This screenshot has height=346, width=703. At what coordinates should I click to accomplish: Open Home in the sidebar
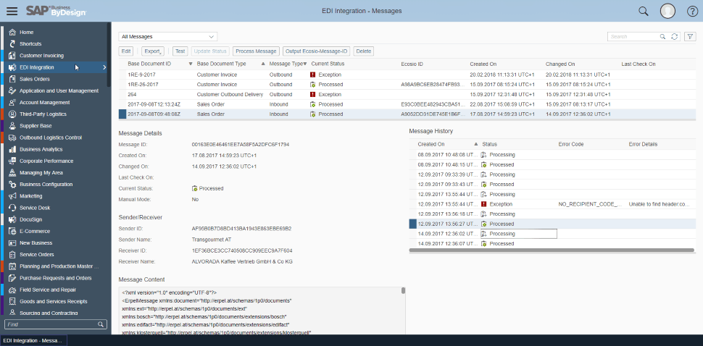(27, 33)
